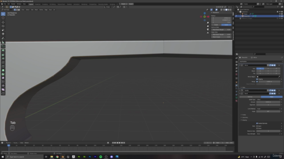The image size is (284, 159).
Task: Adjust the Bevel Segments slider field
Action: [268, 105]
